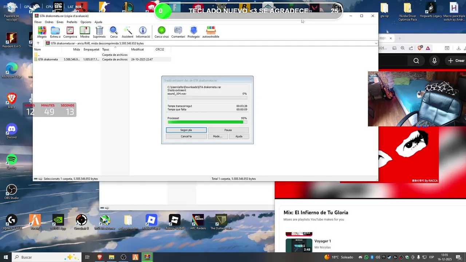Click the YouTube search magnifier icon
Image resolution: width=466 pixels, height=262 pixels.
pyautogui.click(x=416, y=61)
